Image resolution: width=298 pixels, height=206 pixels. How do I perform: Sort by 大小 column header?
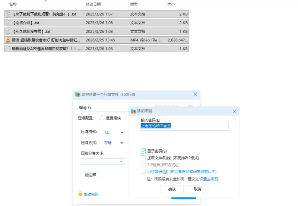click(x=171, y=4)
